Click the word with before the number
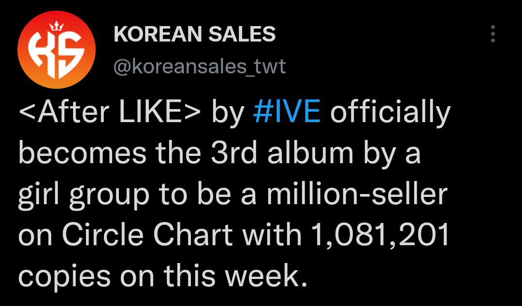The height and width of the screenshot is (306, 522). pos(272,235)
